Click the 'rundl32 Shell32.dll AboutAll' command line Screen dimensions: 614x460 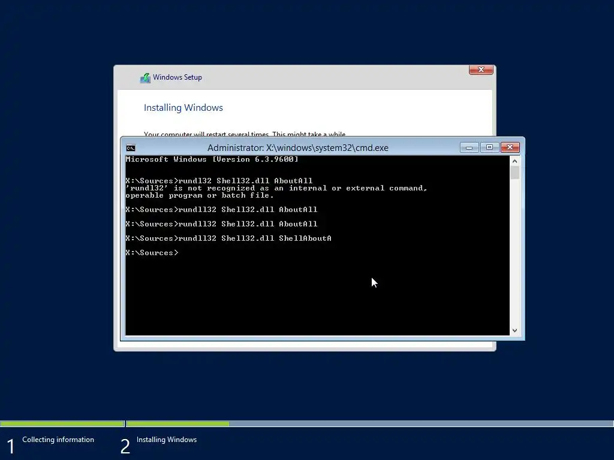click(x=219, y=181)
